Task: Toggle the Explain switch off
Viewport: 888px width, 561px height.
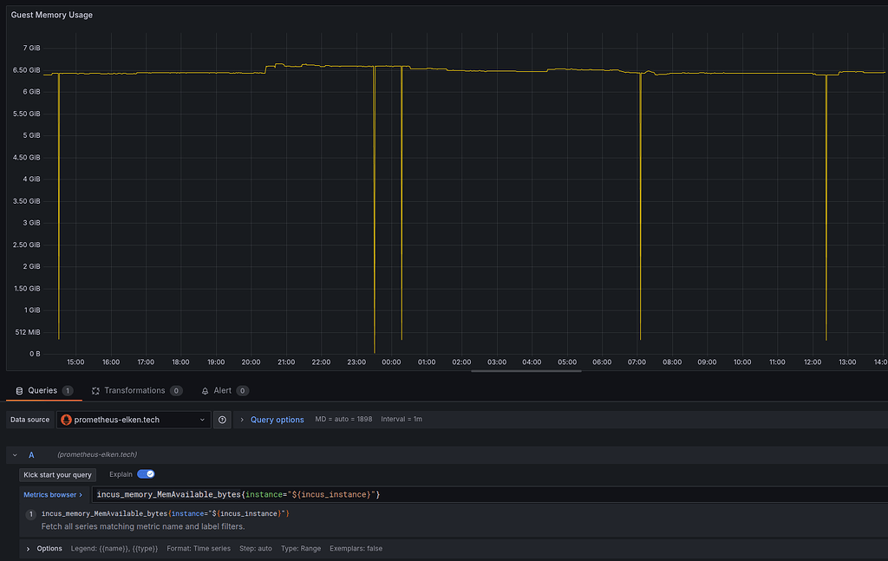Action: pyautogui.click(x=145, y=474)
